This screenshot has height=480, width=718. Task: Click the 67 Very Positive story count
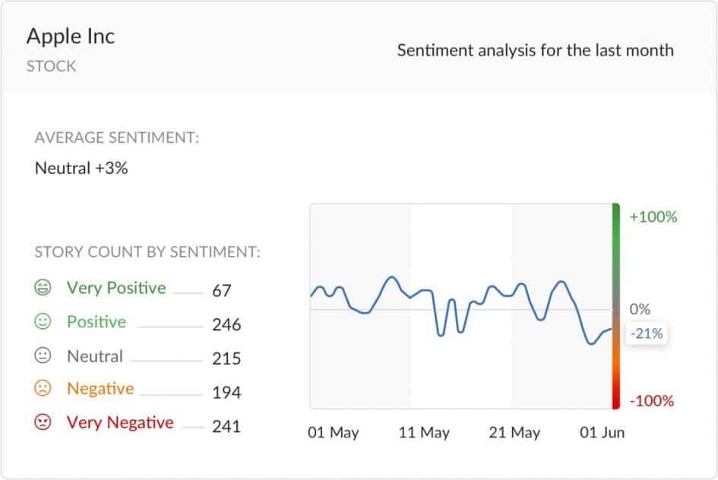[221, 291]
